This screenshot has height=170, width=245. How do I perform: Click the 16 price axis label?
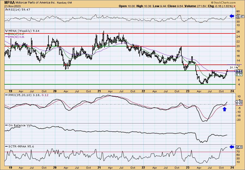[x=238, y=56]
